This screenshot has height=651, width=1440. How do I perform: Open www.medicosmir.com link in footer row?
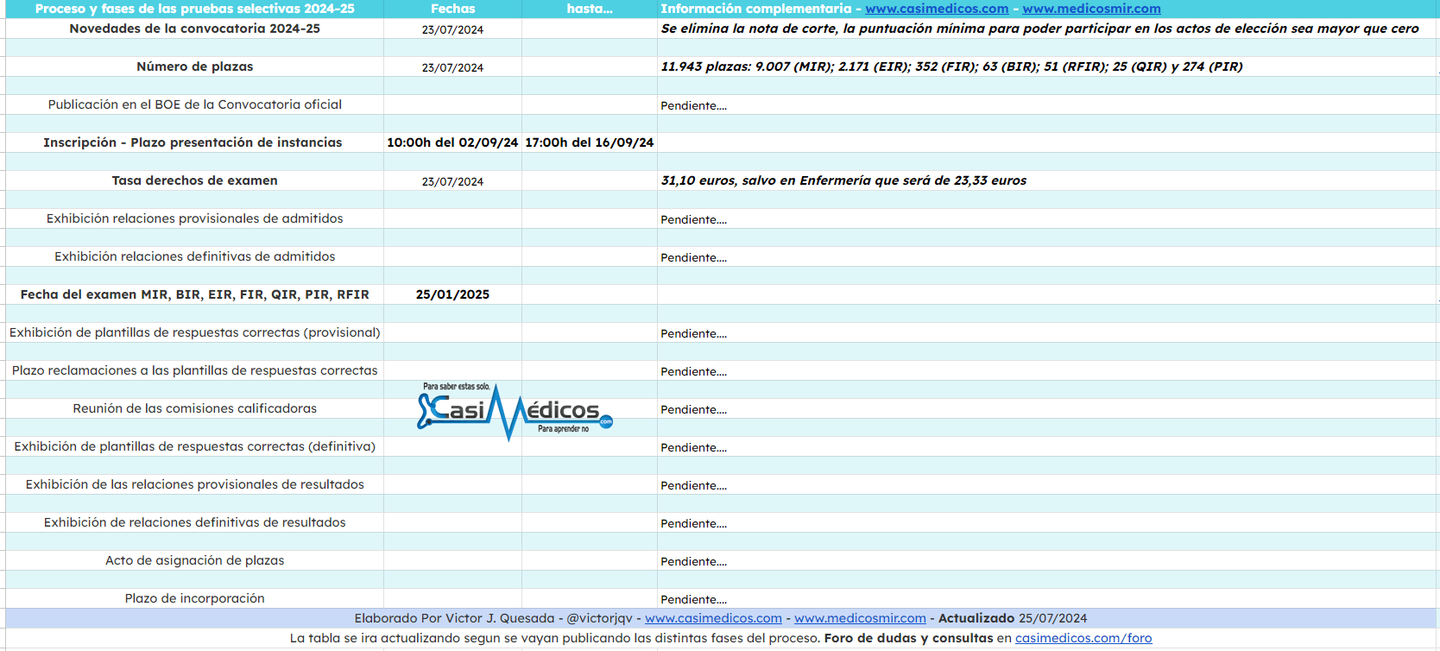(860, 618)
